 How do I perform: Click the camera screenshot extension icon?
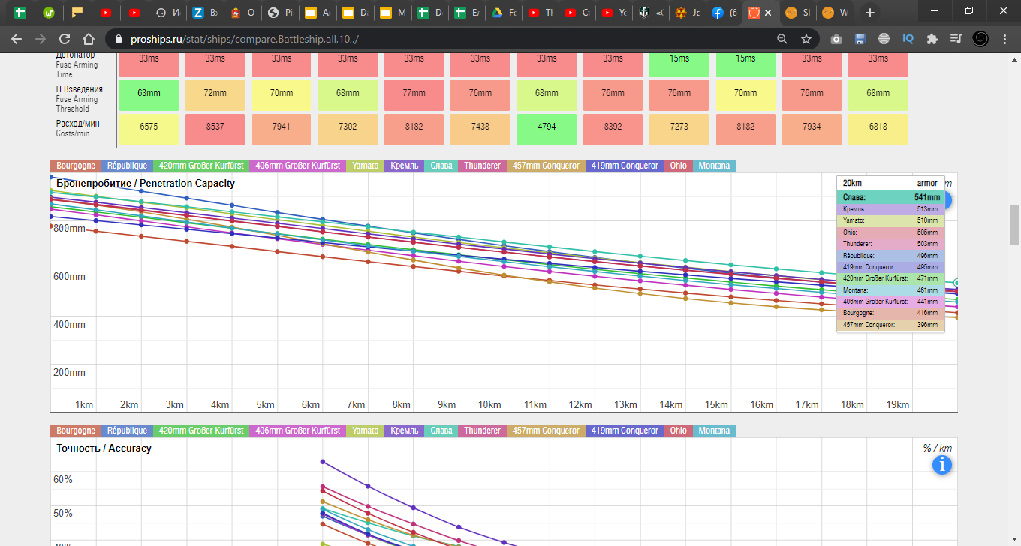[836, 39]
